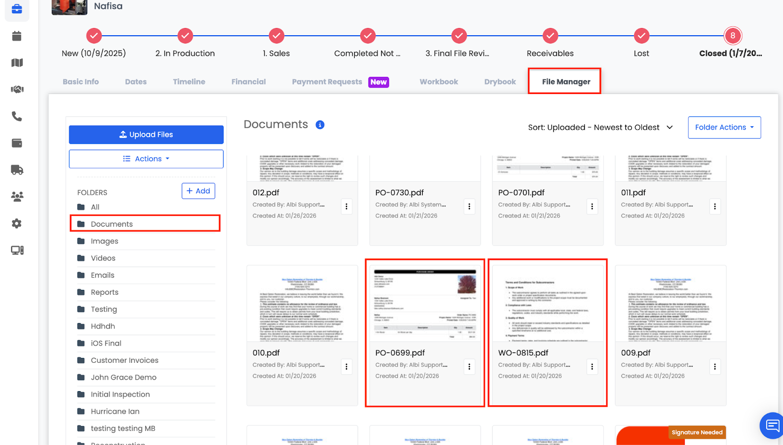Switch to the Financial tab
The height and width of the screenshot is (445, 783).
coord(249,82)
